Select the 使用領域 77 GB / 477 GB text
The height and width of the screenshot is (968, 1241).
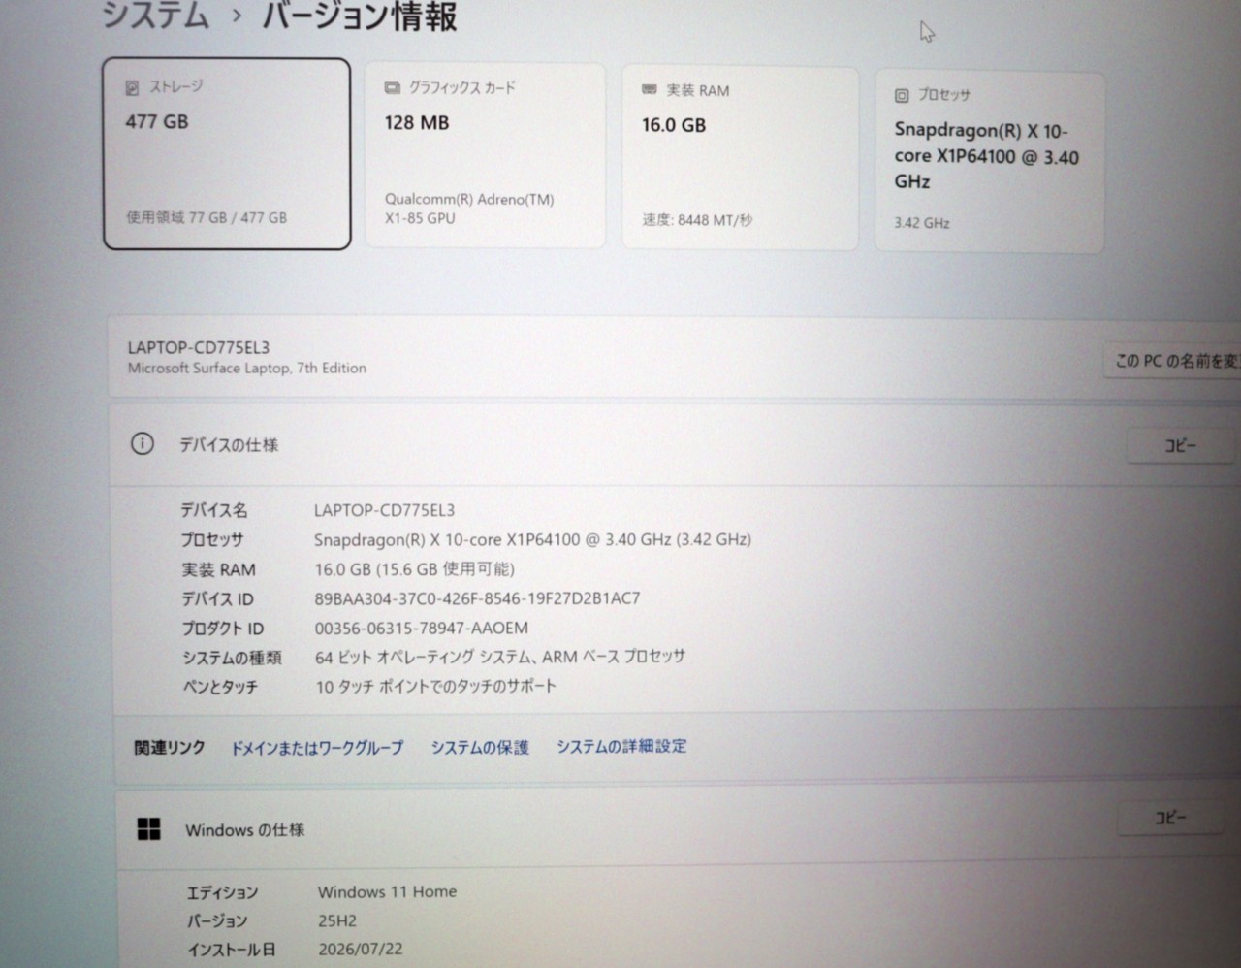pyautogui.click(x=207, y=217)
